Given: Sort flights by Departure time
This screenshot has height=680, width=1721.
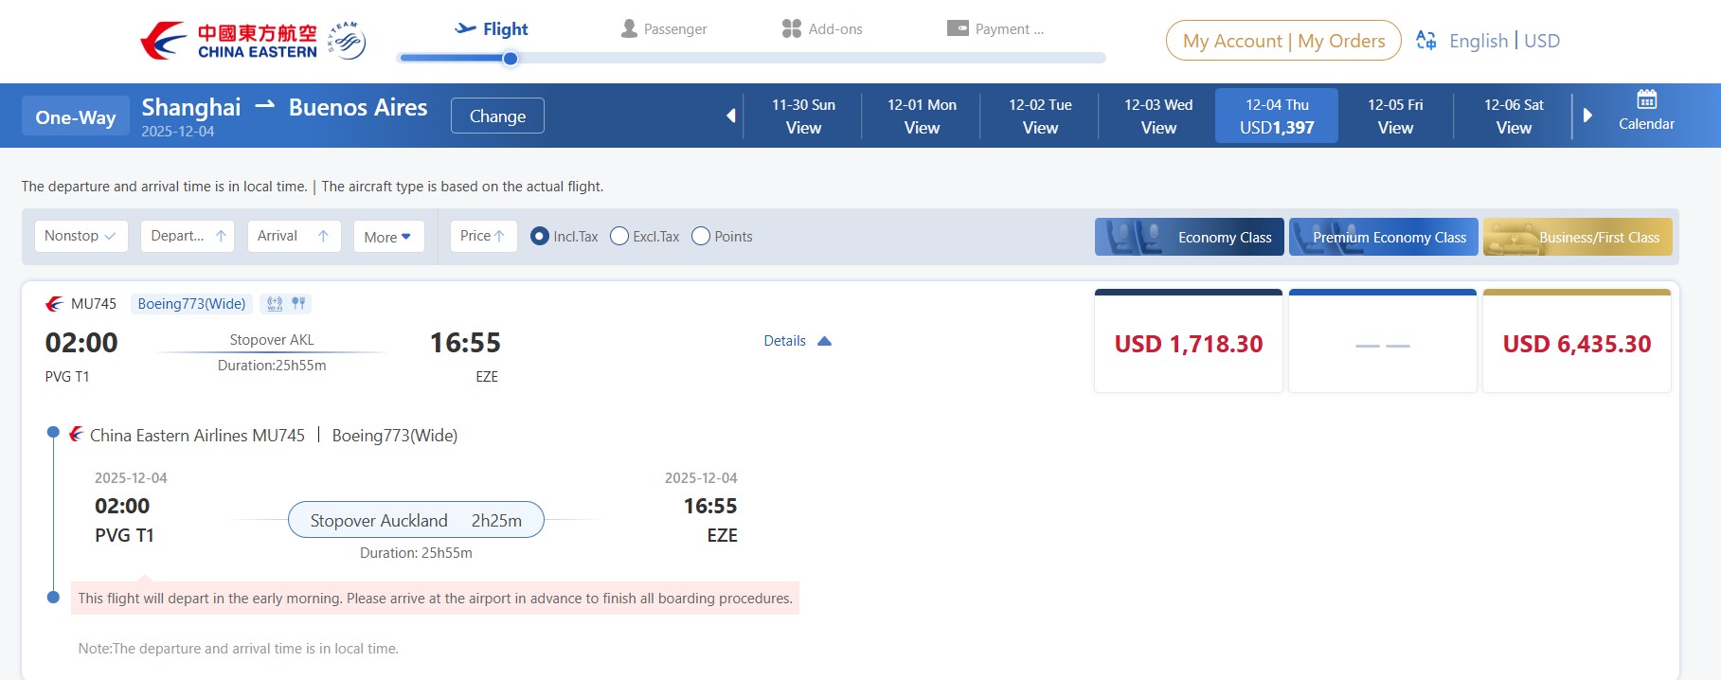Looking at the screenshot, I should pyautogui.click(x=188, y=236).
